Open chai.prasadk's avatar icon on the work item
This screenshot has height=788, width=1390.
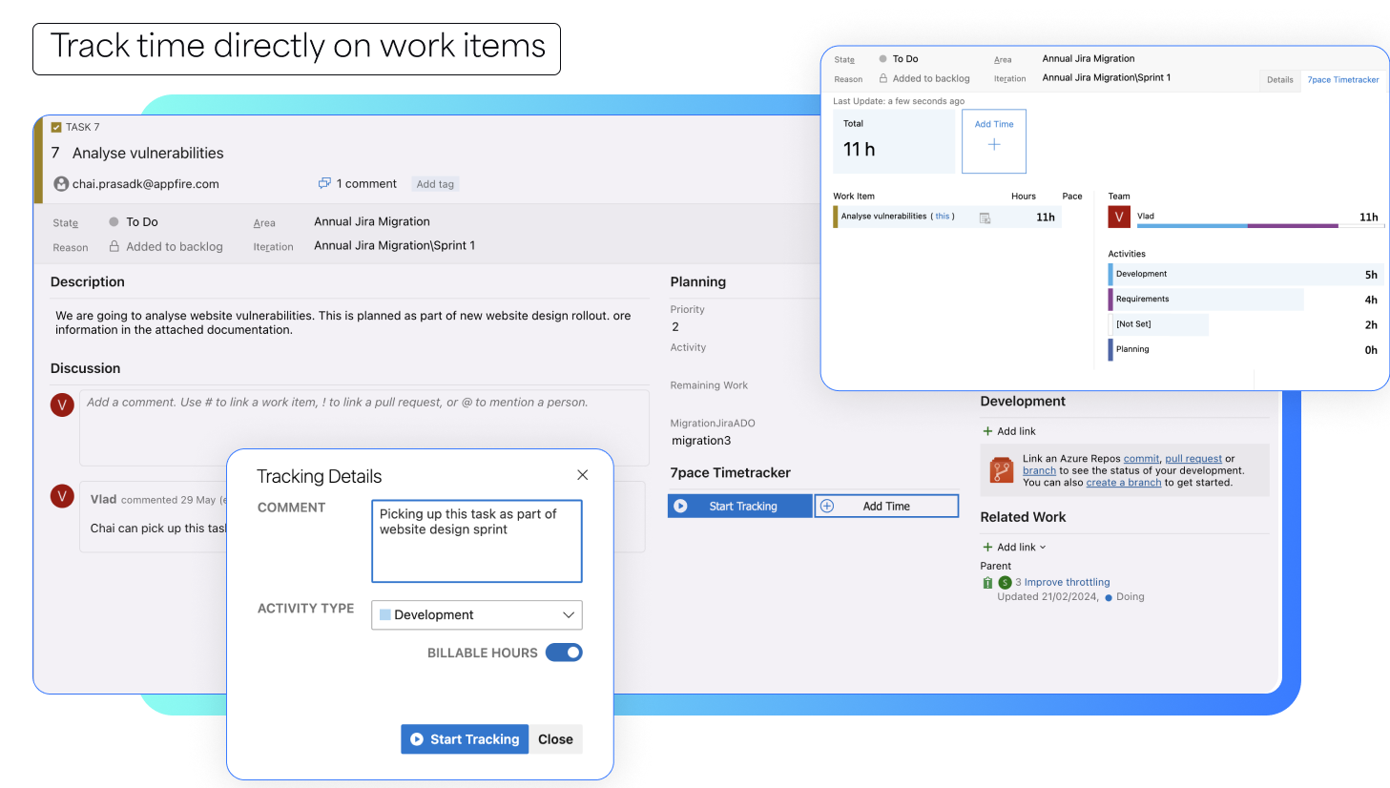point(61,183)
